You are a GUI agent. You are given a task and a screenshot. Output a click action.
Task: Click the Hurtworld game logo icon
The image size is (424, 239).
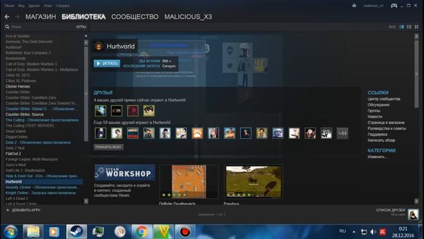click(99, 46)
